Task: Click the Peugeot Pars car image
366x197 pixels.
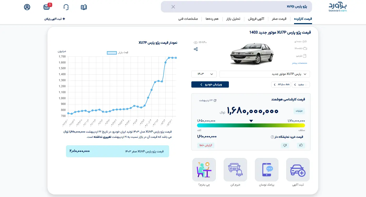Action: pos(252,54)
